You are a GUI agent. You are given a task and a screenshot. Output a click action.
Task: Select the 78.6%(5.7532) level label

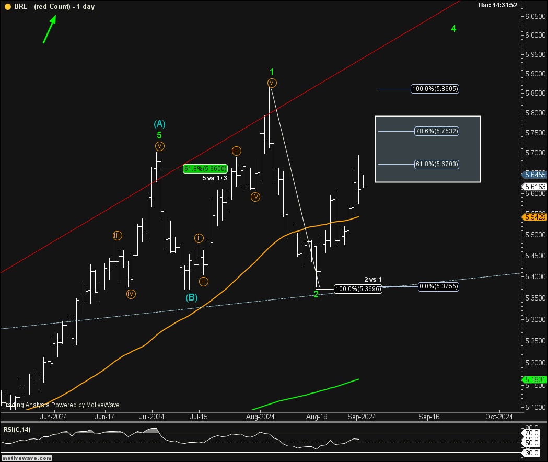pos(437,131)
